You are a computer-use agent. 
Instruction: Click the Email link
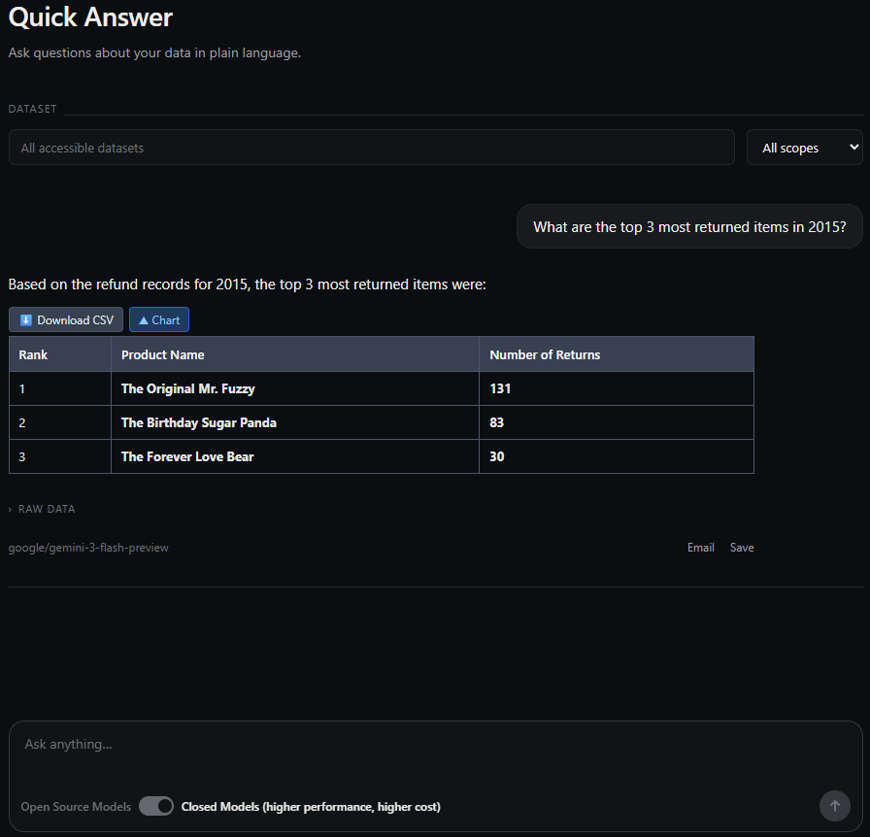point(701,548)
